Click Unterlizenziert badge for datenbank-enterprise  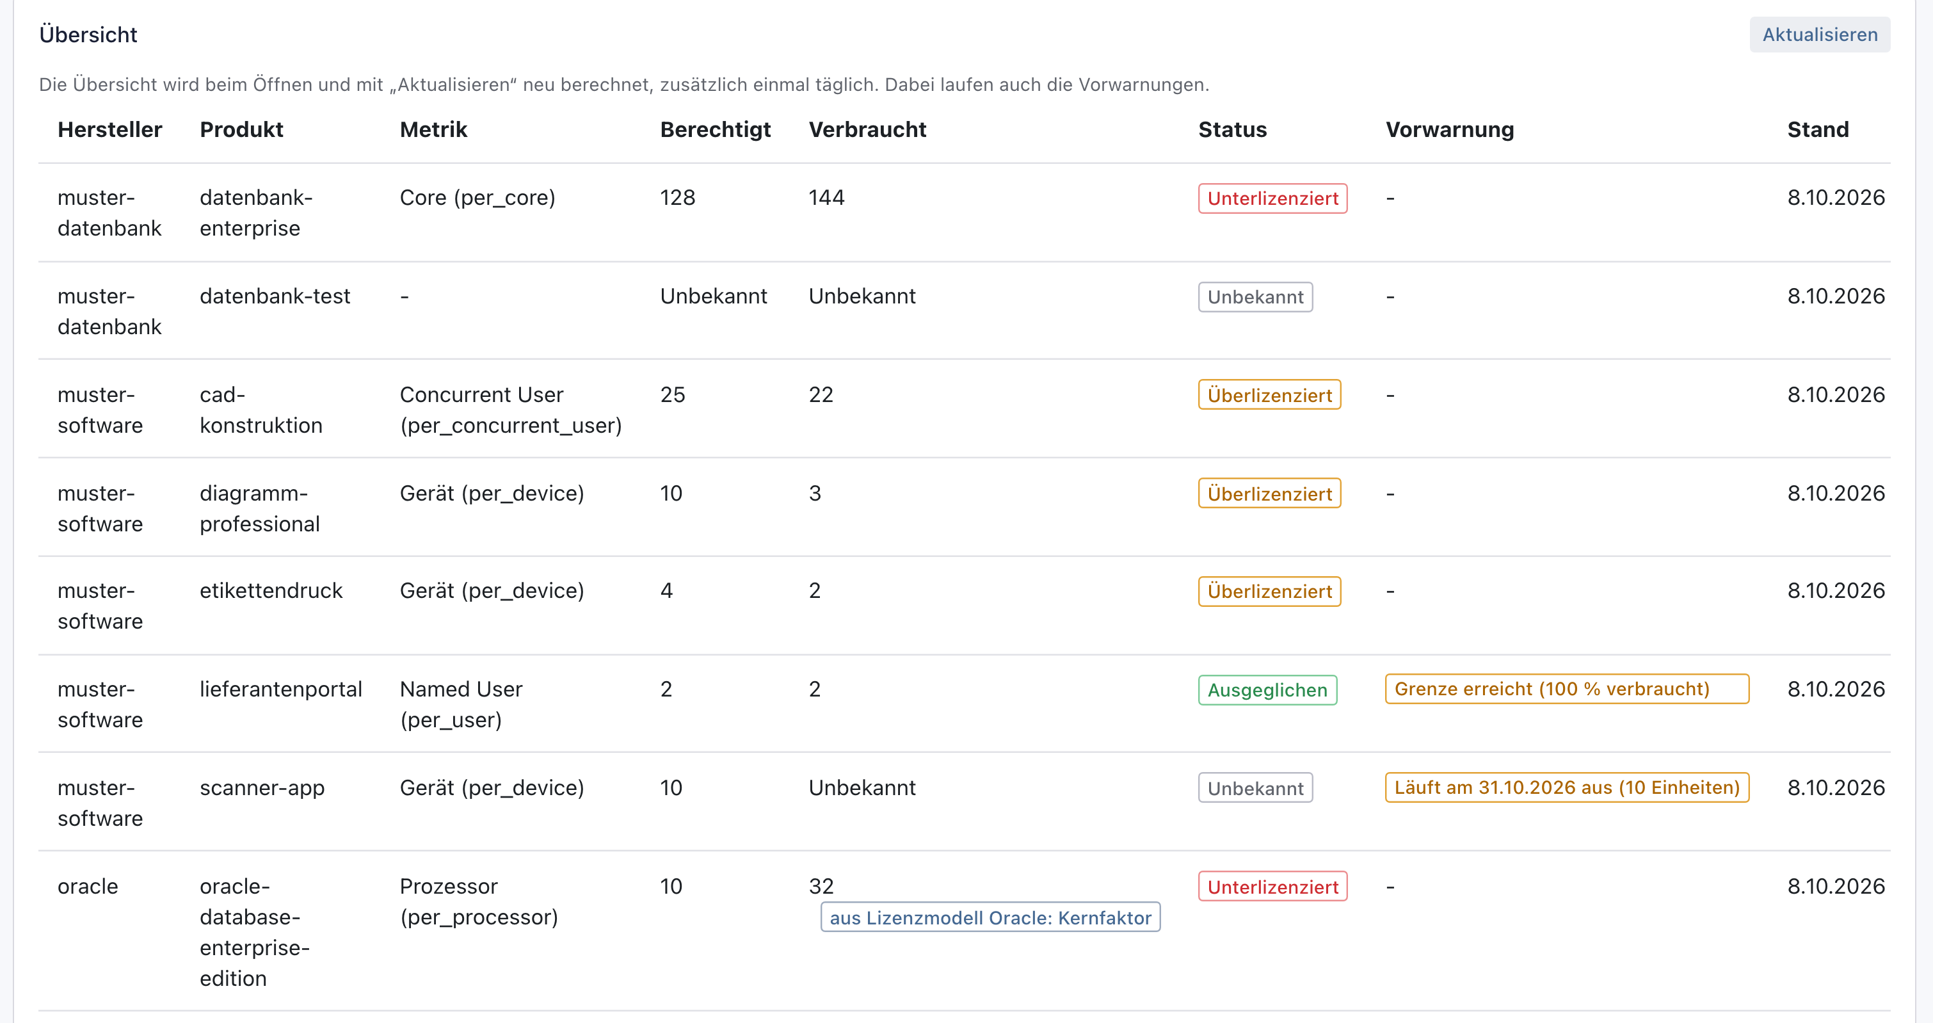pos(1272,198)
